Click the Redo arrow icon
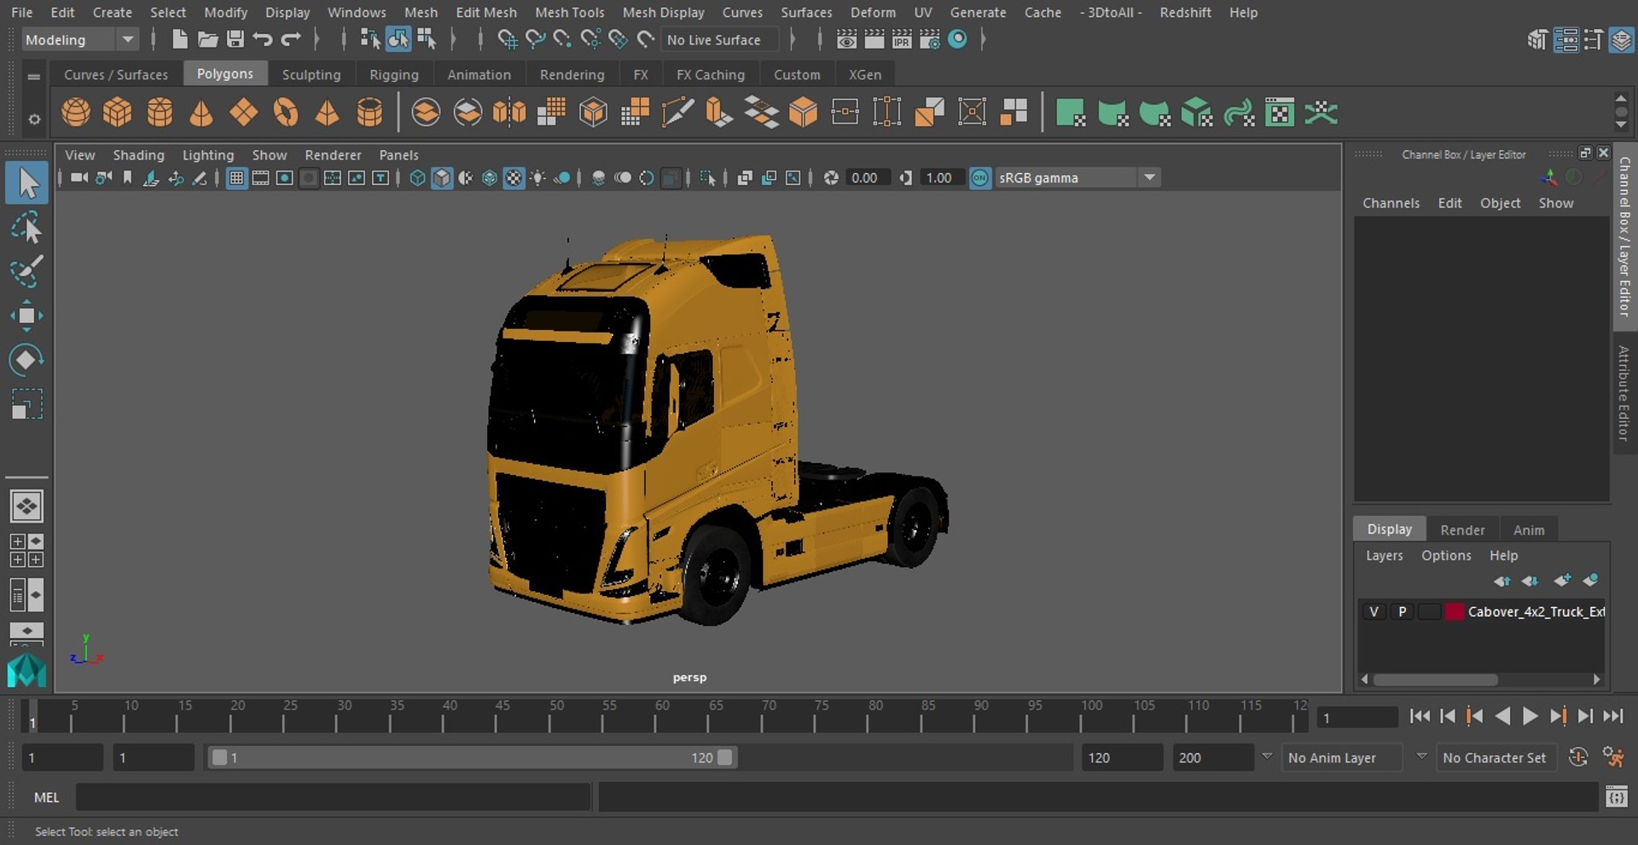The height and width of the screenshot is (845, 1638). click(291, 39)
